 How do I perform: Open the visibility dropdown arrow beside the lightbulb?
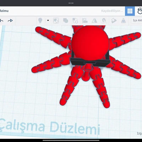[48, 21]
